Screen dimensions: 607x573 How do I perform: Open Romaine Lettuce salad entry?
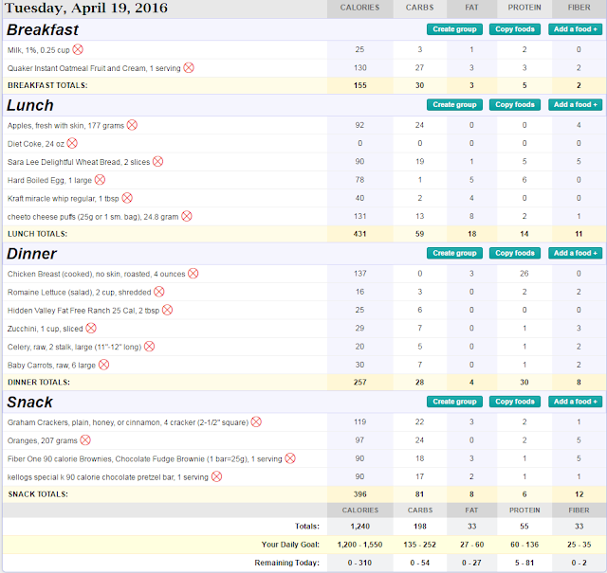pyautogui.click(x=80, y=293)
